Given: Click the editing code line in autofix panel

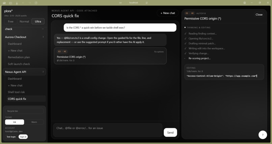Looking at the screenshot, I should [221, 76].
